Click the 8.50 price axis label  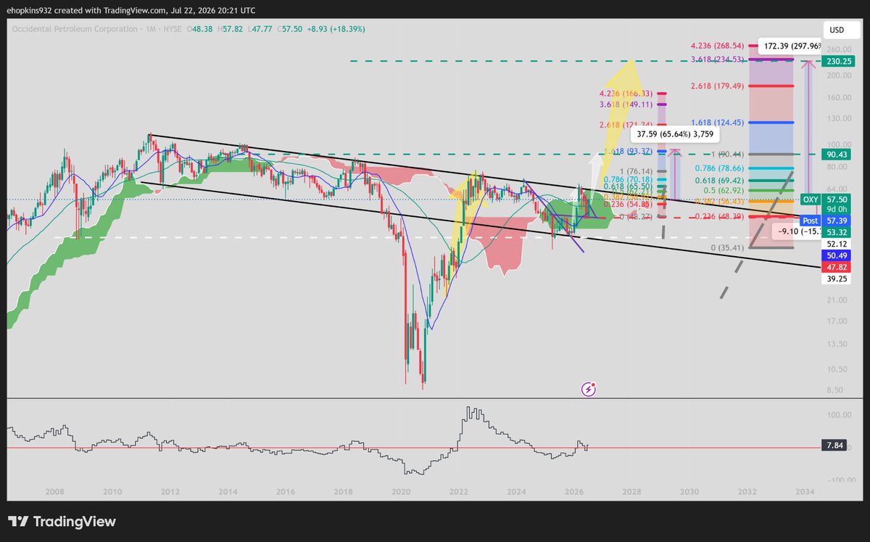[x=836, y=390]
